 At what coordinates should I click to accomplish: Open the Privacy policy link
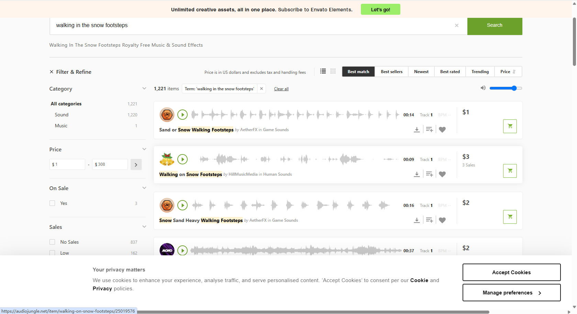click(x=102, y=289)
